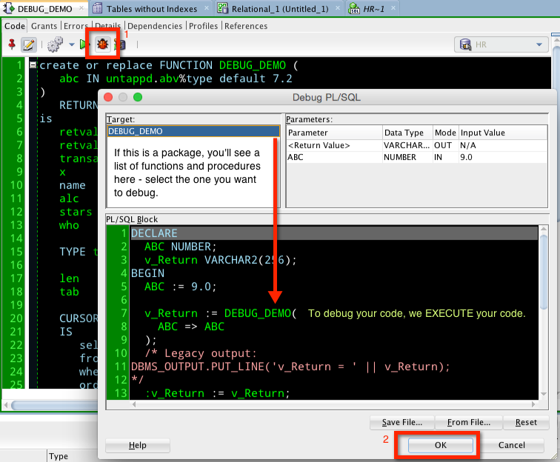Click the PL/SQL block scroll-down arrow
This screenshot has width=560, height=462.
(x=544, y=394)
